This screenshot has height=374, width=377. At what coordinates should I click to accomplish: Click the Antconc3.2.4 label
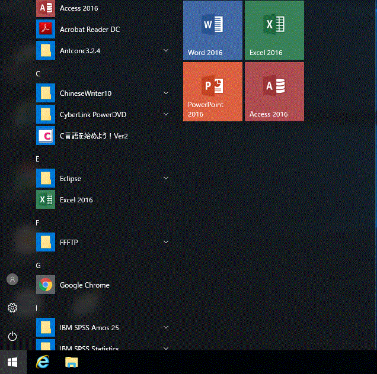click(x=80, y=51)
